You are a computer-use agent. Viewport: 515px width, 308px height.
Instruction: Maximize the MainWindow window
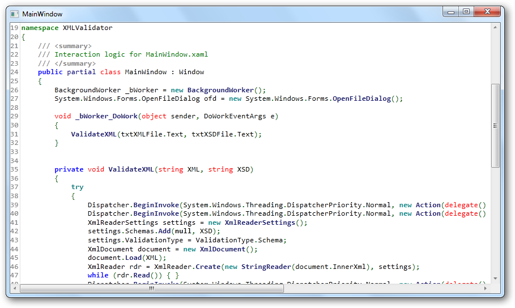[x=466, y=12]
